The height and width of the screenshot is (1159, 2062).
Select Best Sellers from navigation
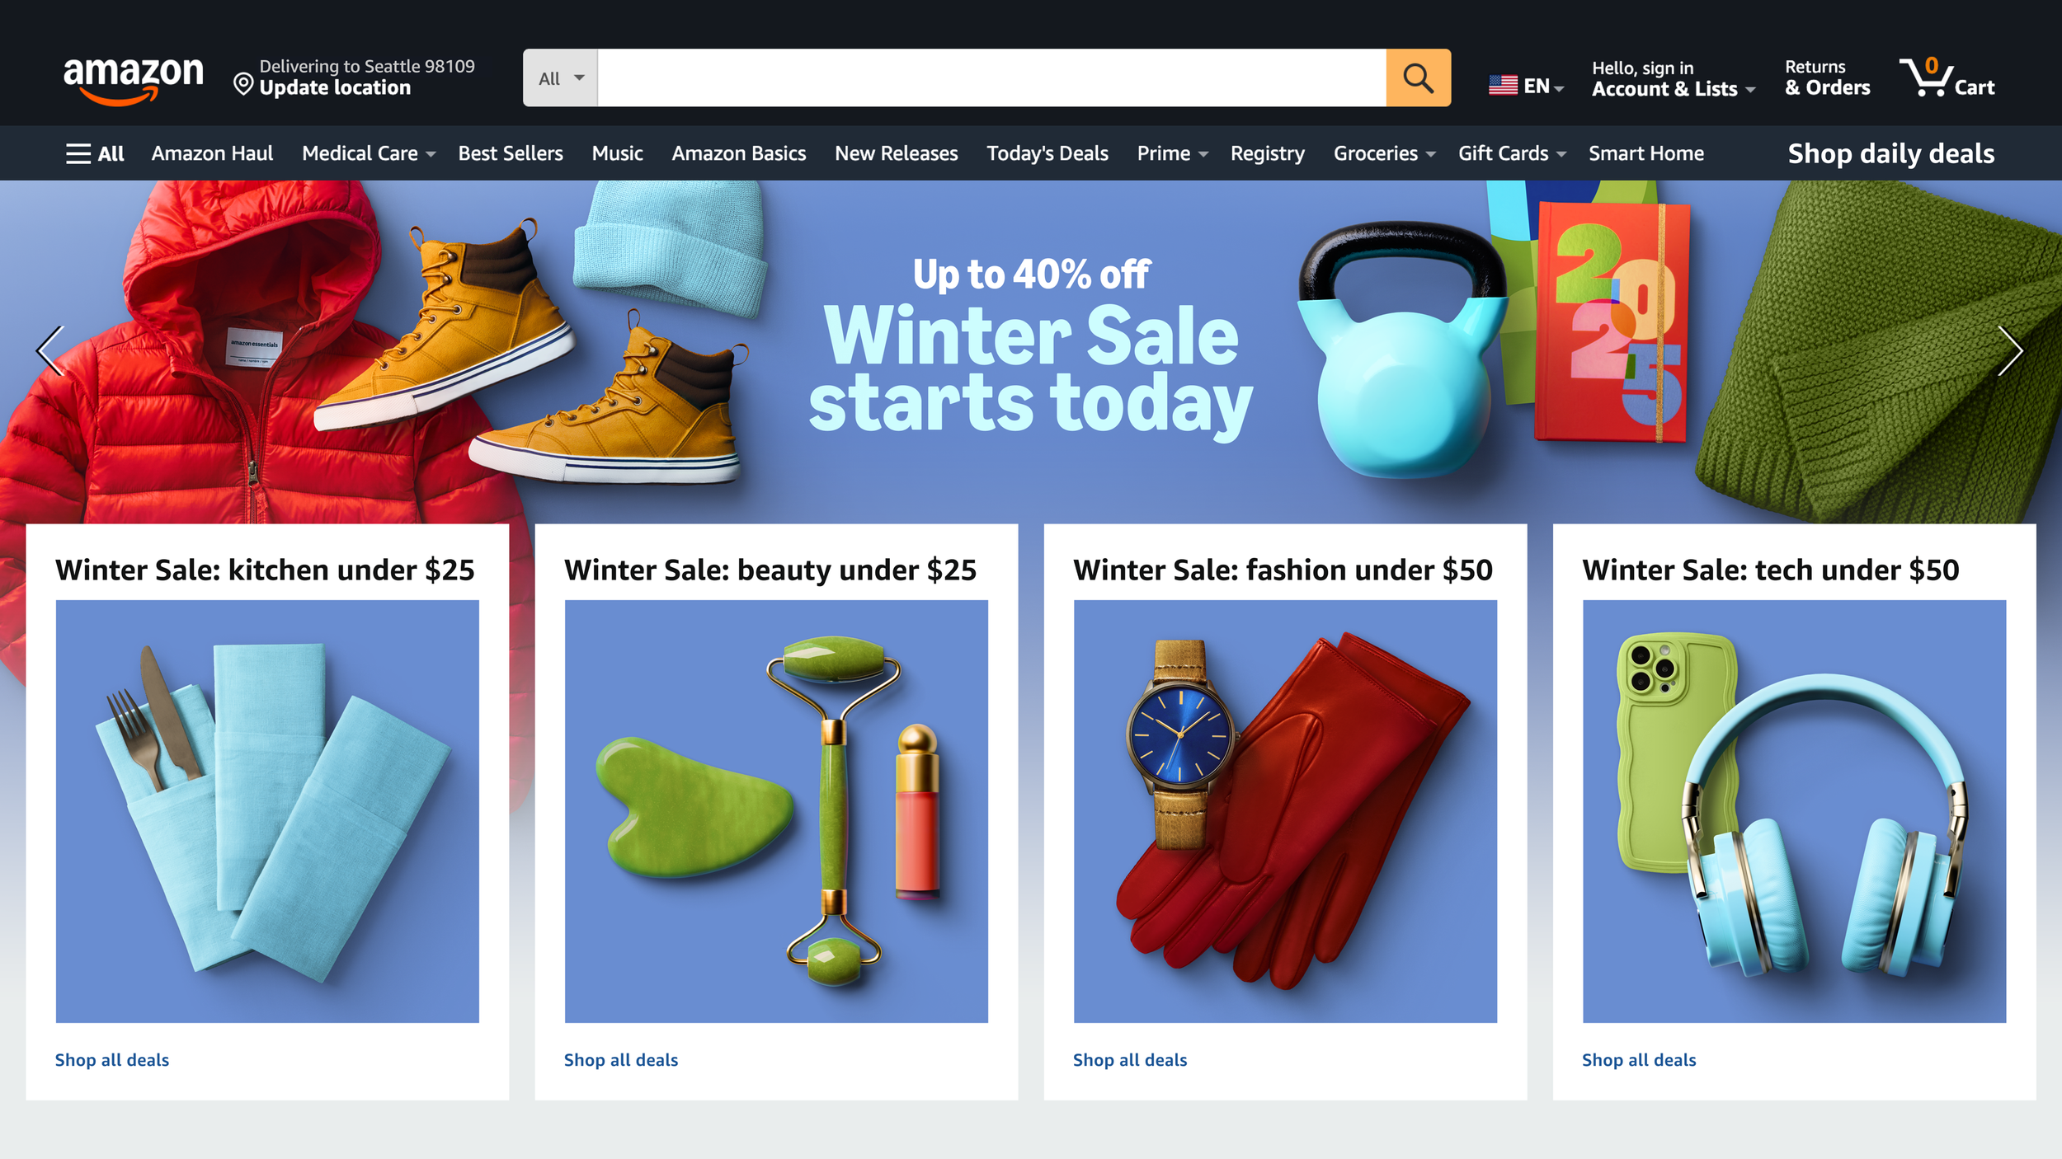511,153
